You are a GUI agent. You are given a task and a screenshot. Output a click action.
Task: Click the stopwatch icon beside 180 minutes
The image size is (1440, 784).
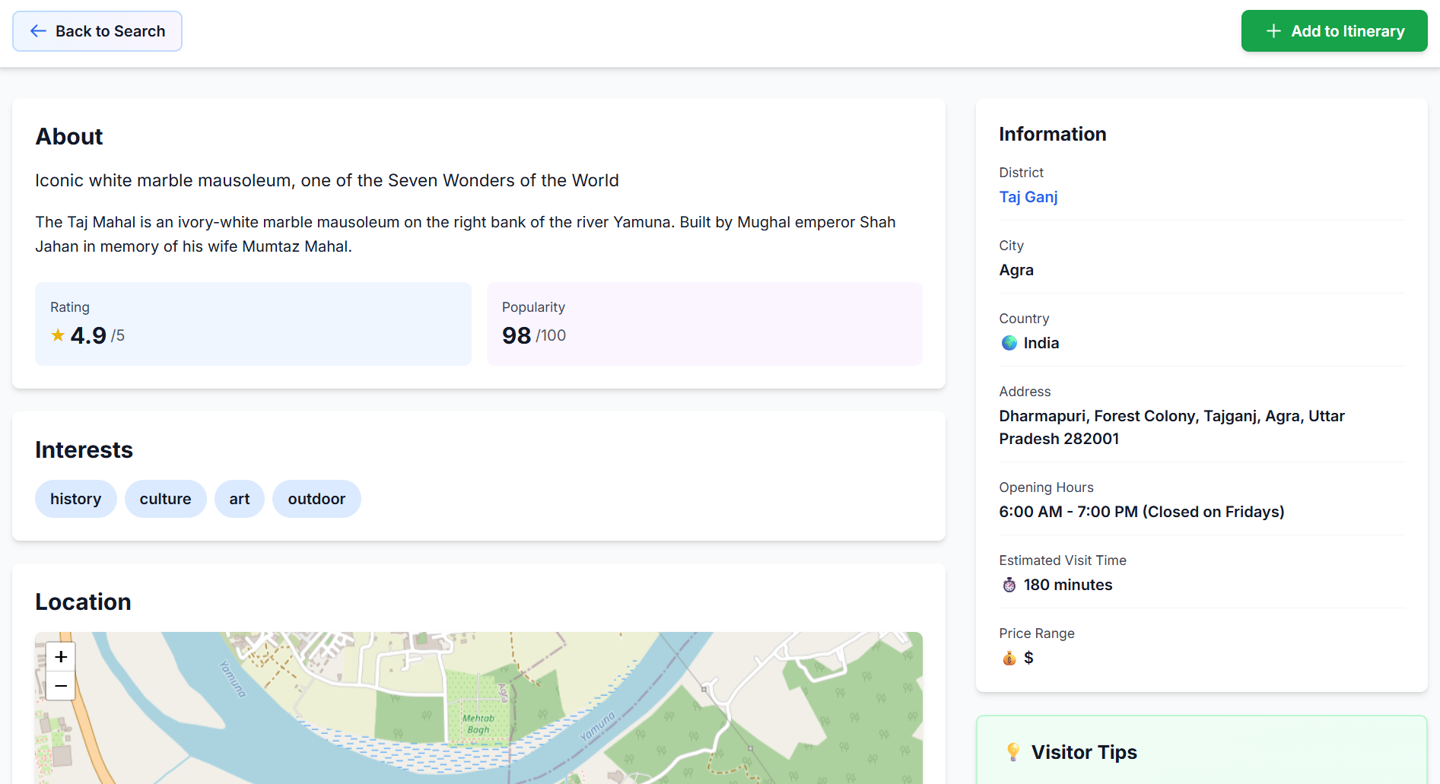1009,585
